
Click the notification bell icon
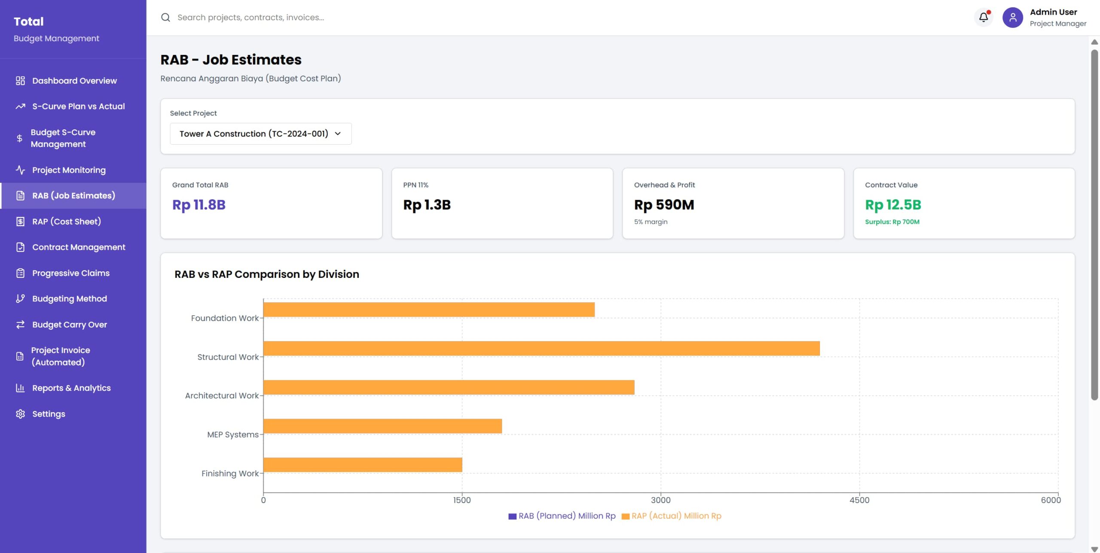pos(983,18)
